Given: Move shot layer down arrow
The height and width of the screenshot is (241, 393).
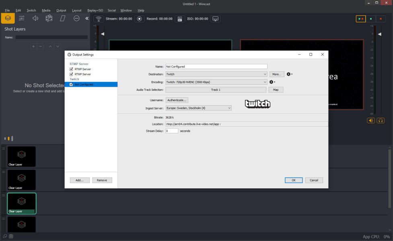Looking at the screenshot, I should tap(58, 46).
